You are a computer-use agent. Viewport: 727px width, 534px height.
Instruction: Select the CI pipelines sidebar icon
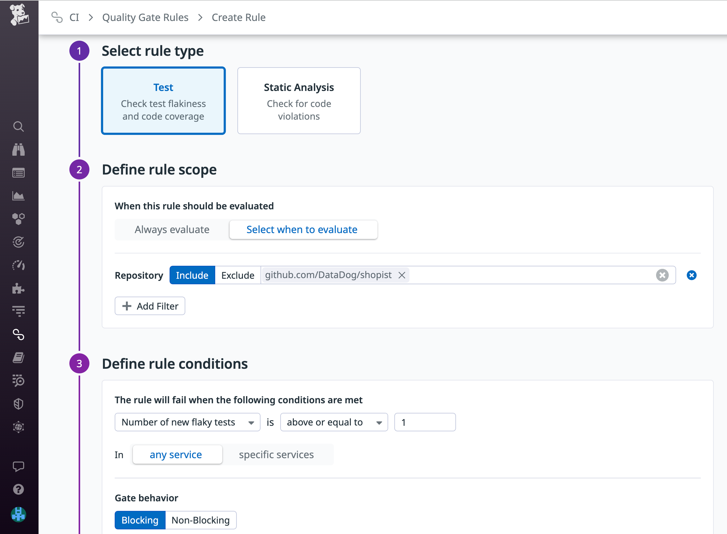(18, 335)
